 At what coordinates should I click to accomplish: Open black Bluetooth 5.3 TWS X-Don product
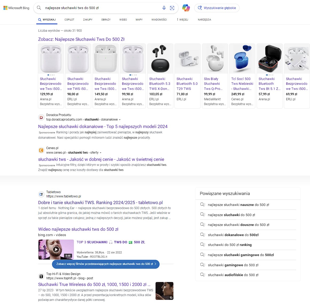point(160,76)
